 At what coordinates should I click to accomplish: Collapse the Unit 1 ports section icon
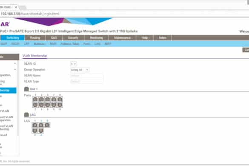[x=26, y=89]
